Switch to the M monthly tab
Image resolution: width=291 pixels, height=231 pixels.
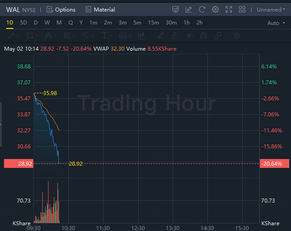pos(59,23)
